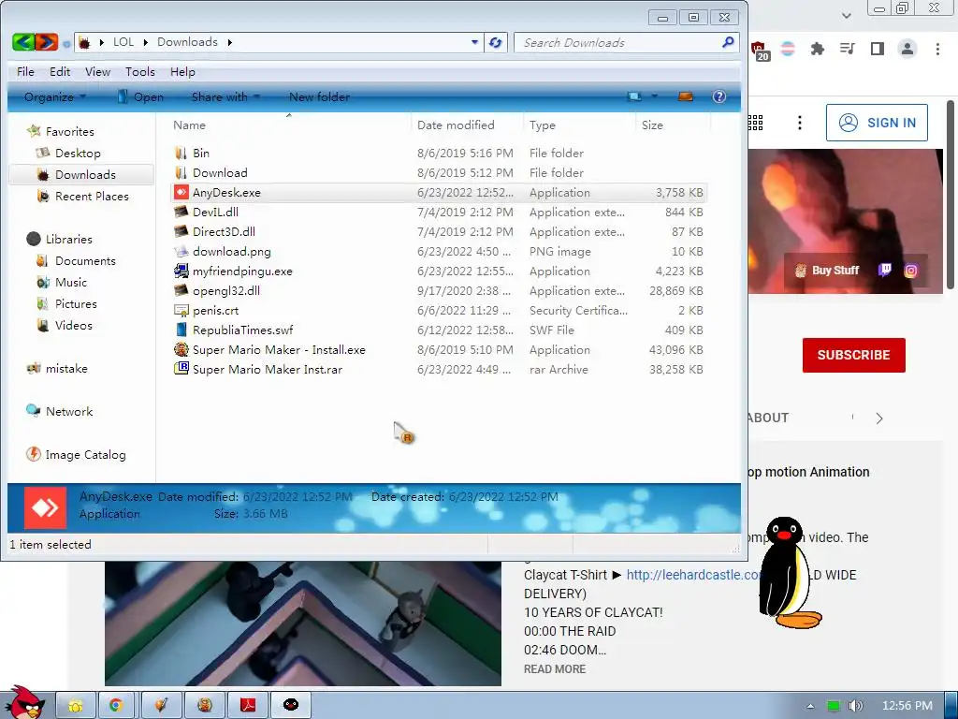The image size is (958, 719).
Task: Click the Bin folder icon
Action: [x=181, y=153]
